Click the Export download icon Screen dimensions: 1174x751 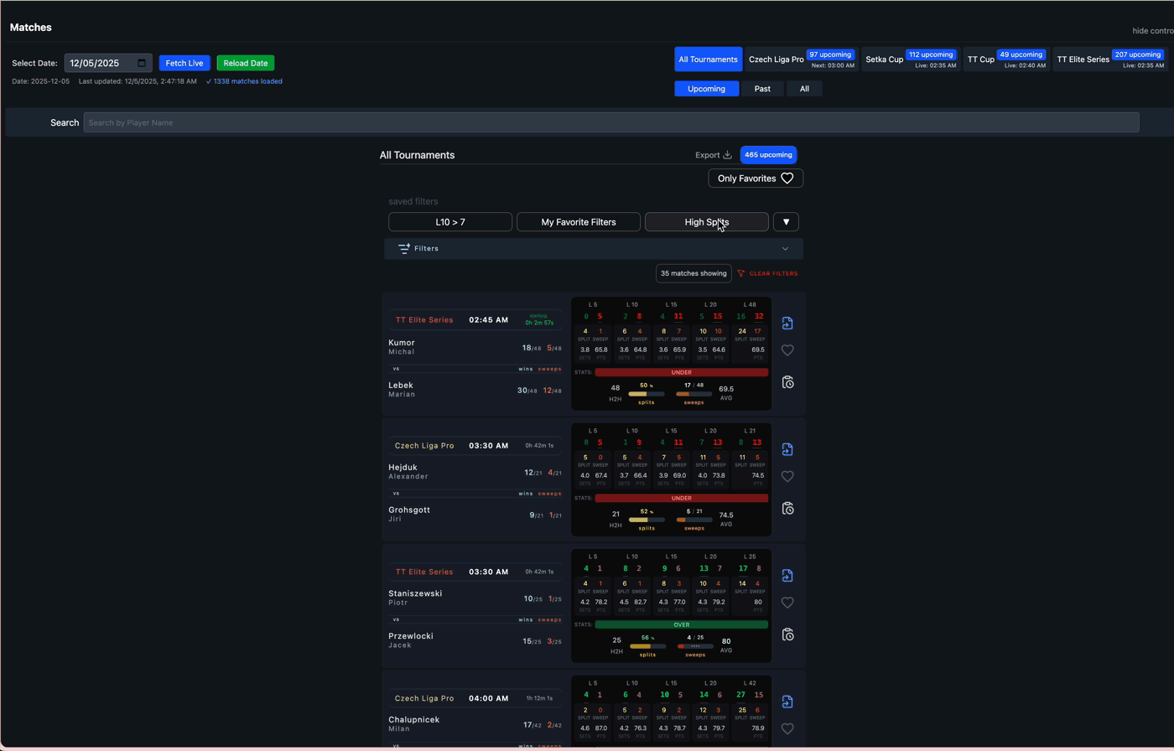tap(727, 155)
